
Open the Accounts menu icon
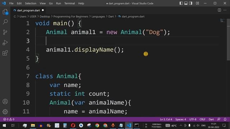5,101
